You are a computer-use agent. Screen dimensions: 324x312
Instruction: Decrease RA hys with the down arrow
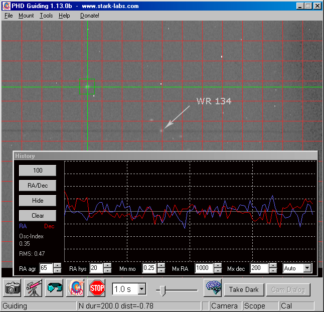[107, 271]
